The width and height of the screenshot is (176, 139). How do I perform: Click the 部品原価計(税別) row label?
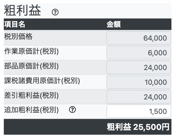pyautogui.click(x=31, y=66)
